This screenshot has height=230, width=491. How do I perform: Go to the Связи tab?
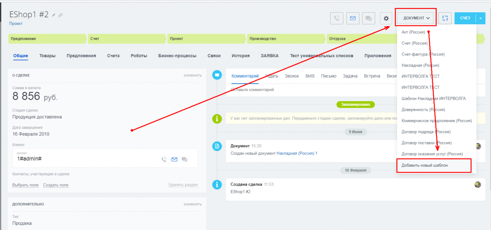tap(214, 56)
